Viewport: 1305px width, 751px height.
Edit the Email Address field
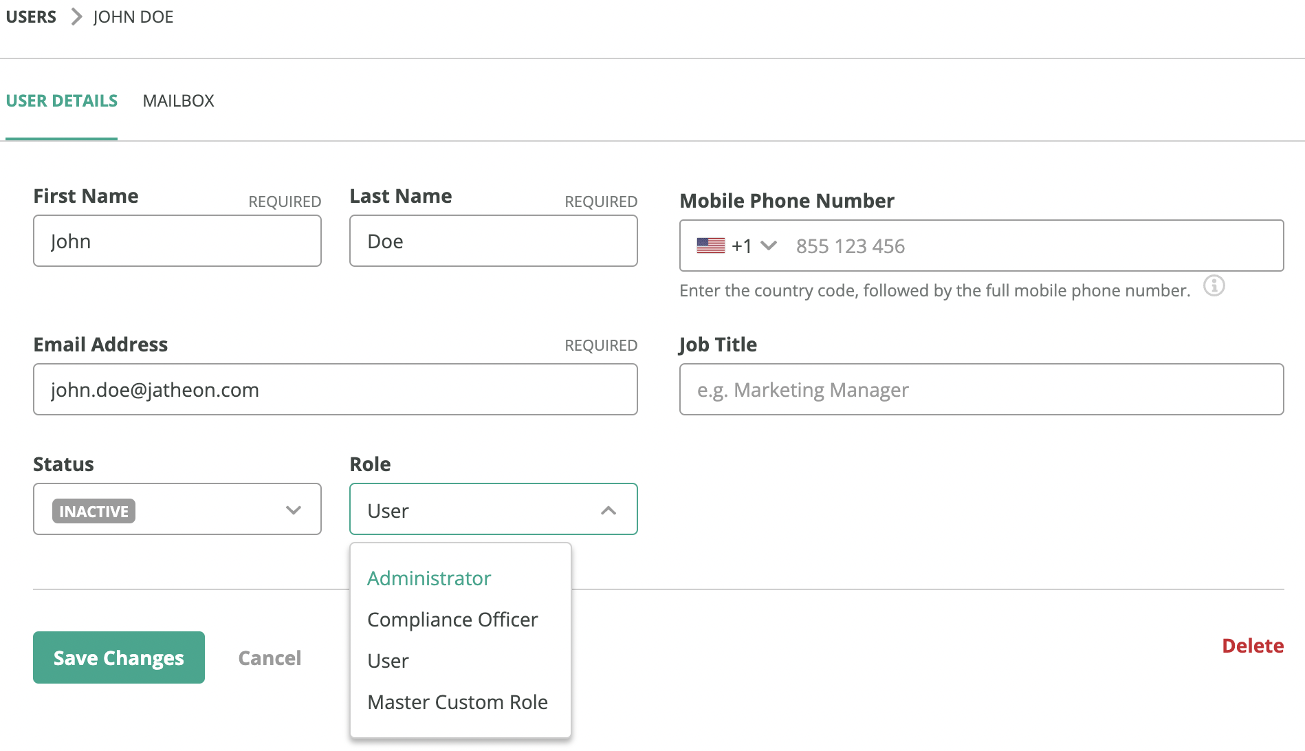point(336,389)
